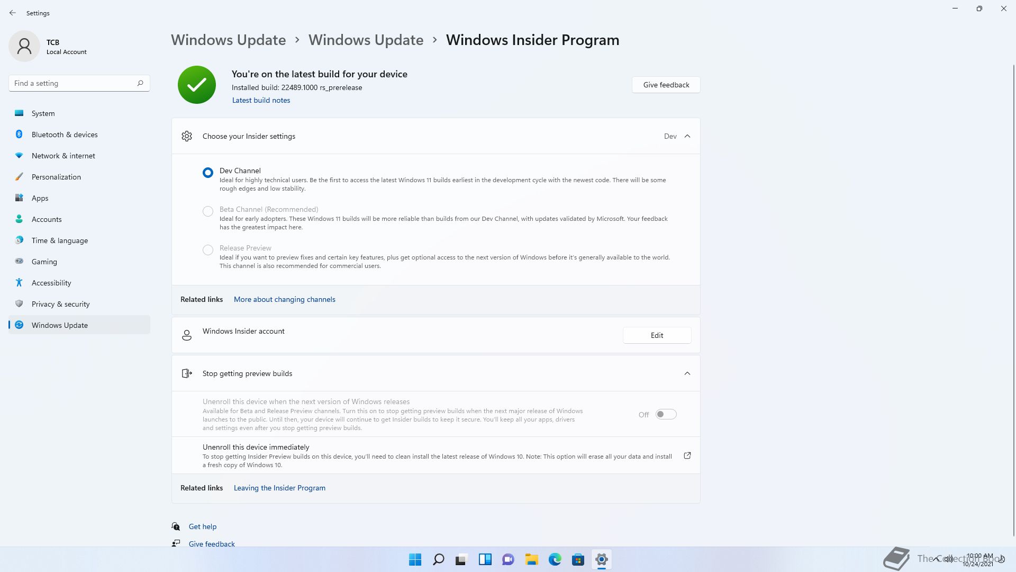The height and width of the screenshot is (572, 1016).
Task: Open the Start menu from taskbar
Action: coord(415,559)
